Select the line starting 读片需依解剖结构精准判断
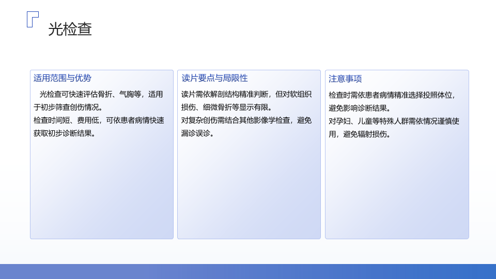The width and height of the screenshot is (496, 279). click(246, 94)
